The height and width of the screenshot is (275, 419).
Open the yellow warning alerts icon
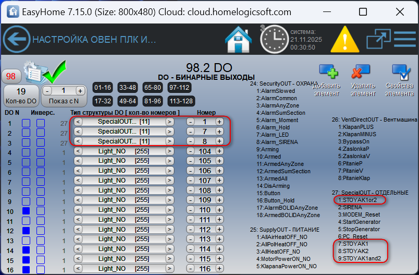pos(342,40)
